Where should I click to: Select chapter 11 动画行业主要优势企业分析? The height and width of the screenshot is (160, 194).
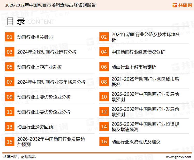point(44,112)
